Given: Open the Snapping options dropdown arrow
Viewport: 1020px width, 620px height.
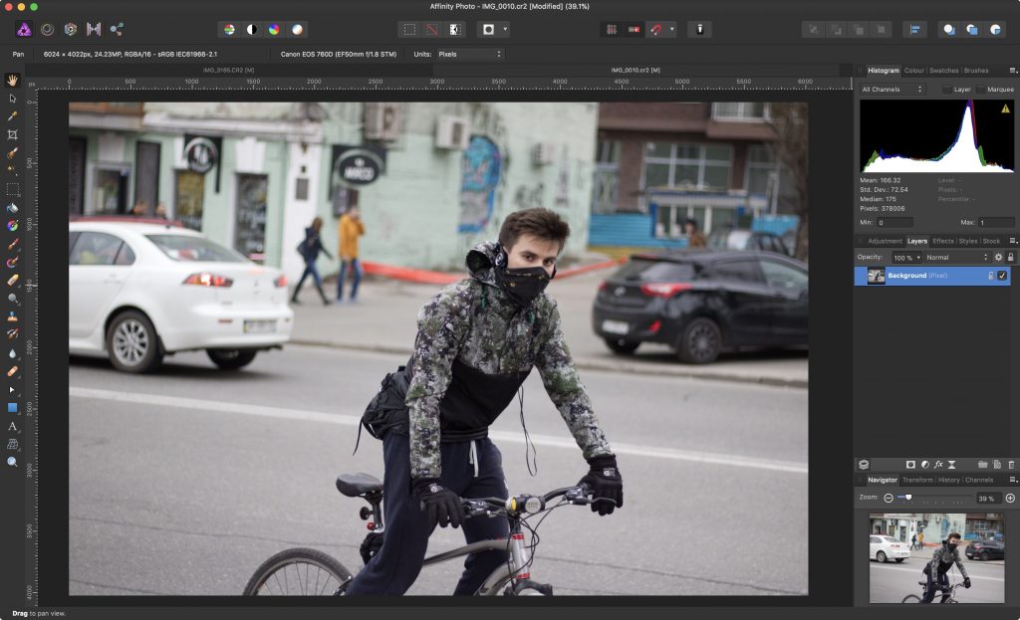Looking at the screenshot, I should click(672, 29).
